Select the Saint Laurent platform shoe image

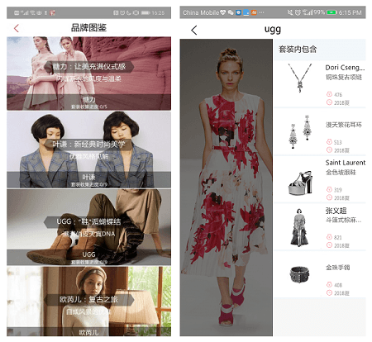[300, 183]
